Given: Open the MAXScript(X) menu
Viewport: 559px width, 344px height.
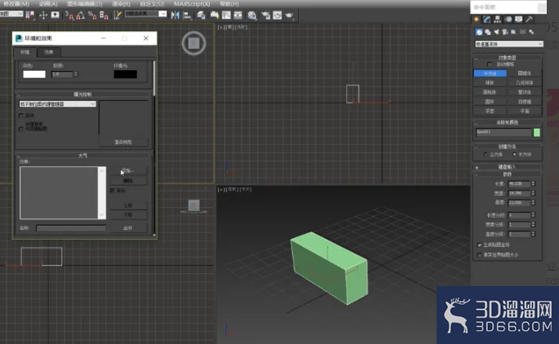Looking at the screenshot, I should tap(192, 4).
